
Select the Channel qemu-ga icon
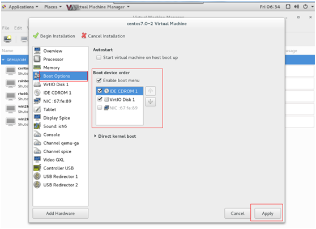pos(37,143)
